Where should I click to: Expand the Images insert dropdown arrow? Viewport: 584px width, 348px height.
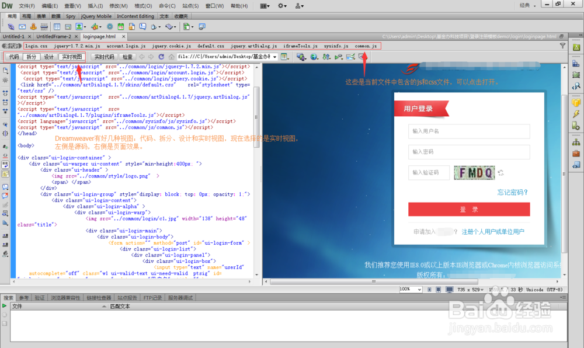[x=85, y=27]
